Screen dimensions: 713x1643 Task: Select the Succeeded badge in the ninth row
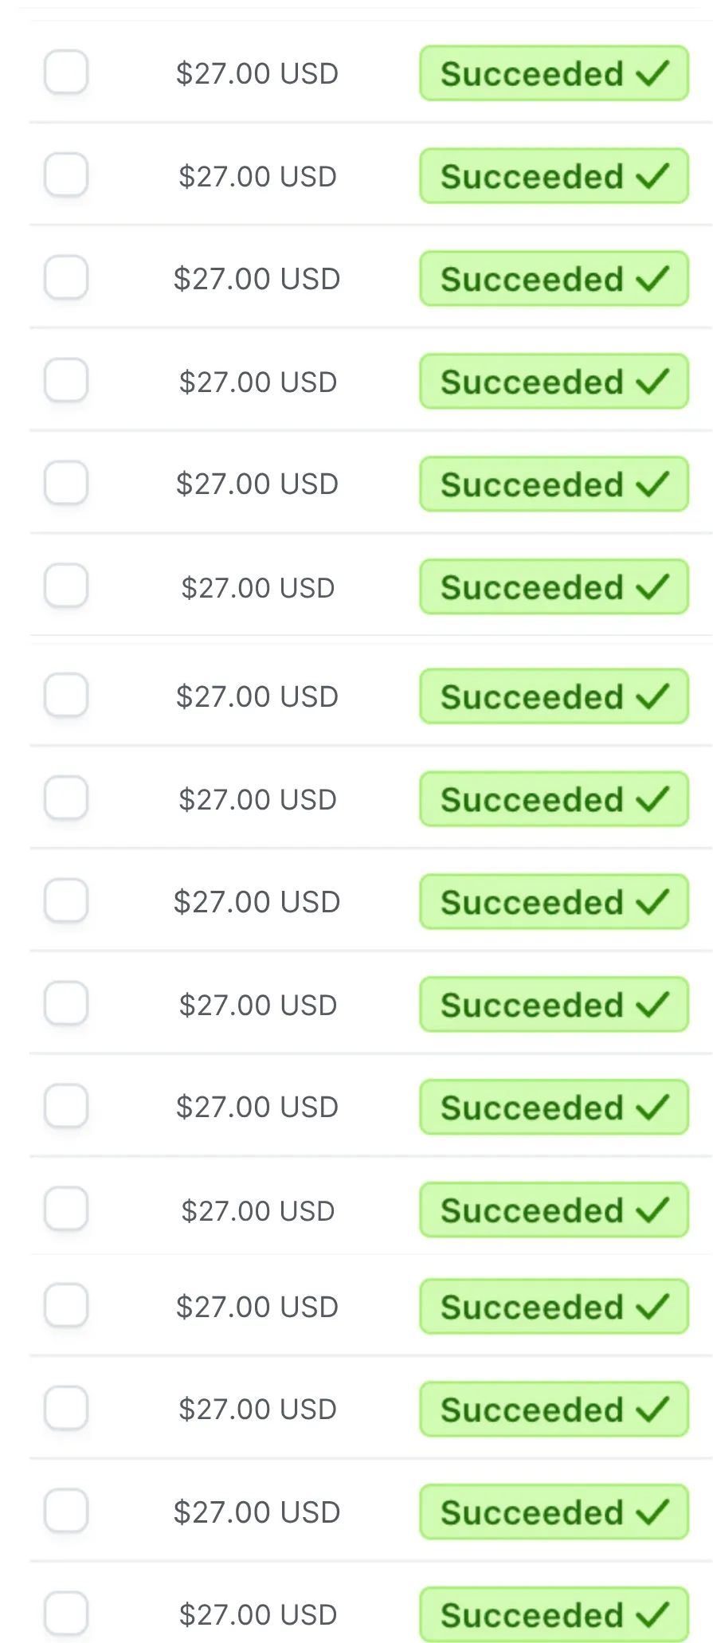point(554,902)
